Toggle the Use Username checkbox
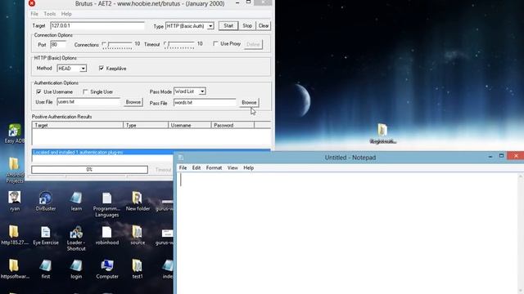524x294 pixels. (x=38, y=91)
